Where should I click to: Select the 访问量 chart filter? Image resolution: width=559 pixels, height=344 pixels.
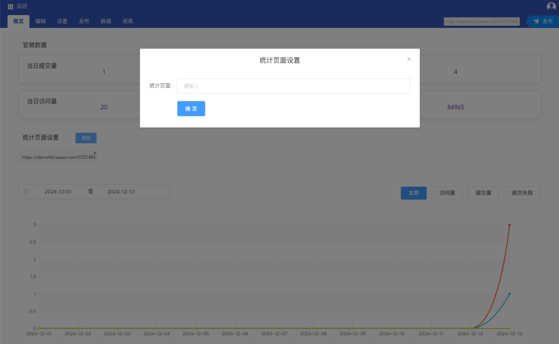point(447,193)
